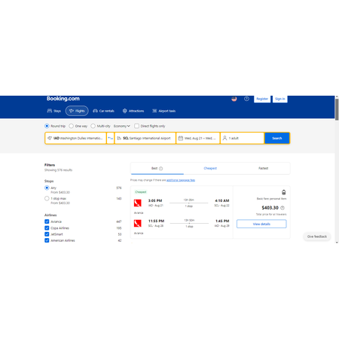Screen dimensions: 339x339
Task: Click the swap origin and destination icon
Action: tap(110, 138)
